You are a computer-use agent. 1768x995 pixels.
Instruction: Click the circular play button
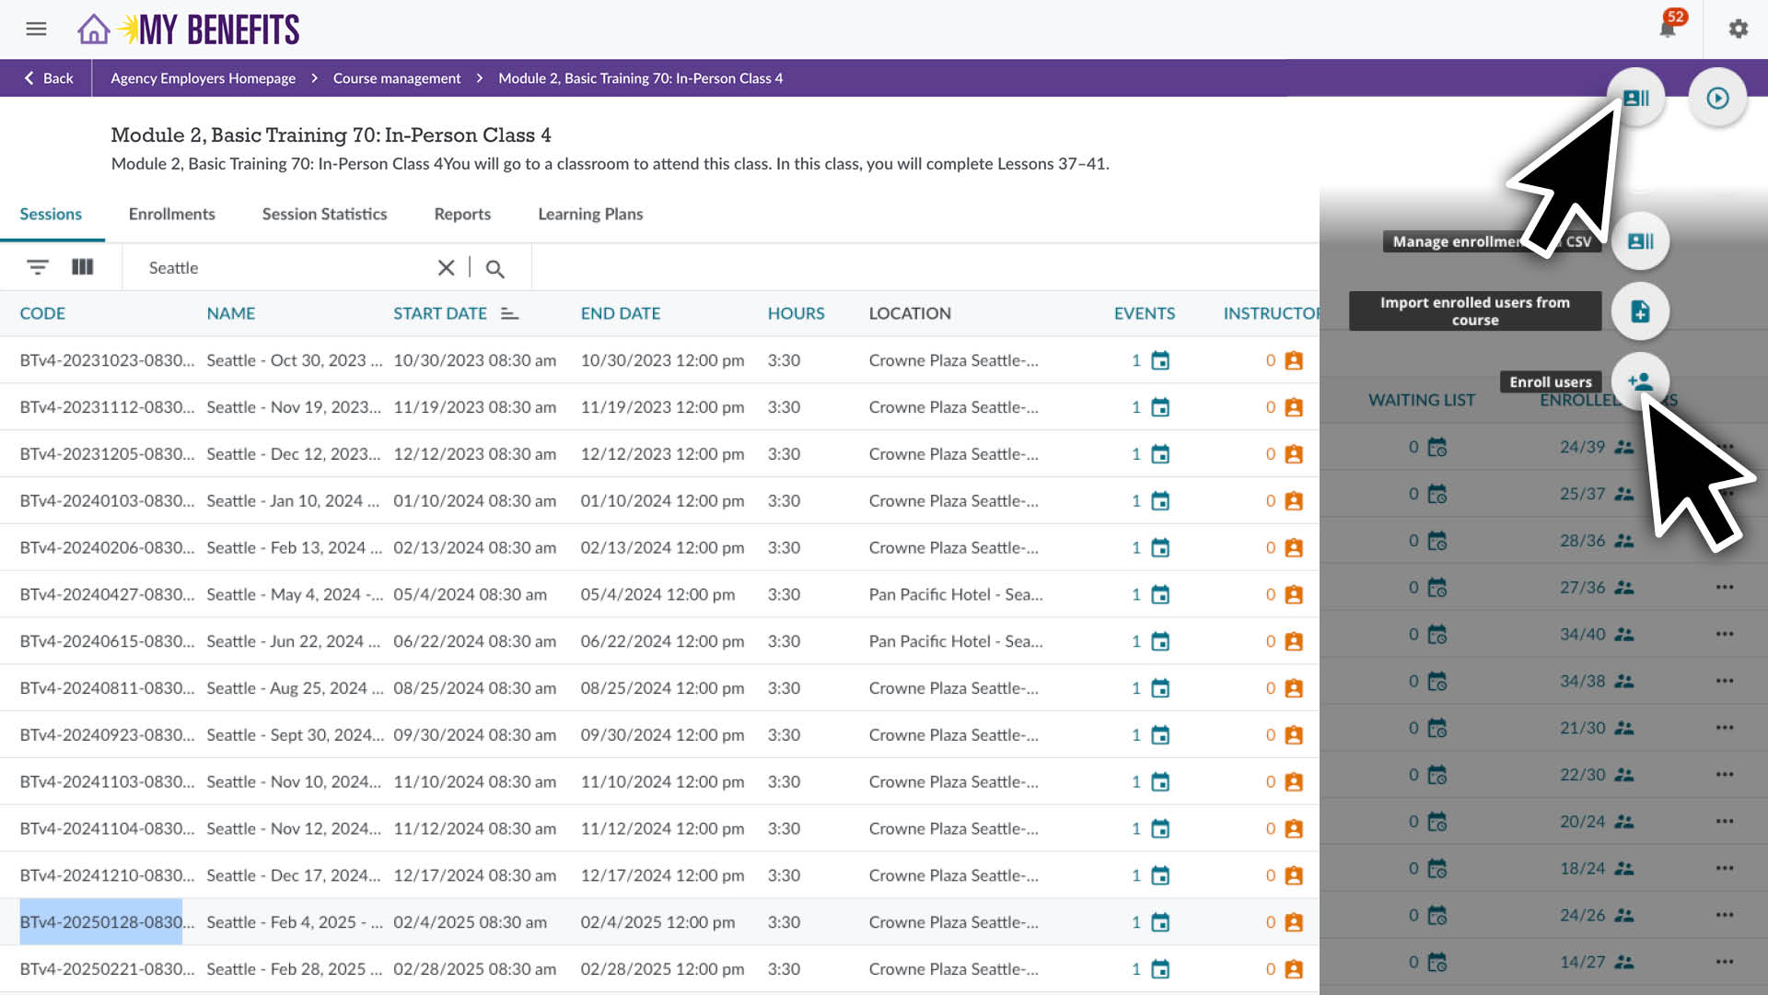pyautogui.click(x=1716, y=98)
